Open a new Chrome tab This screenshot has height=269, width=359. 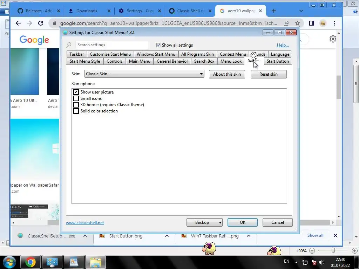274,11
